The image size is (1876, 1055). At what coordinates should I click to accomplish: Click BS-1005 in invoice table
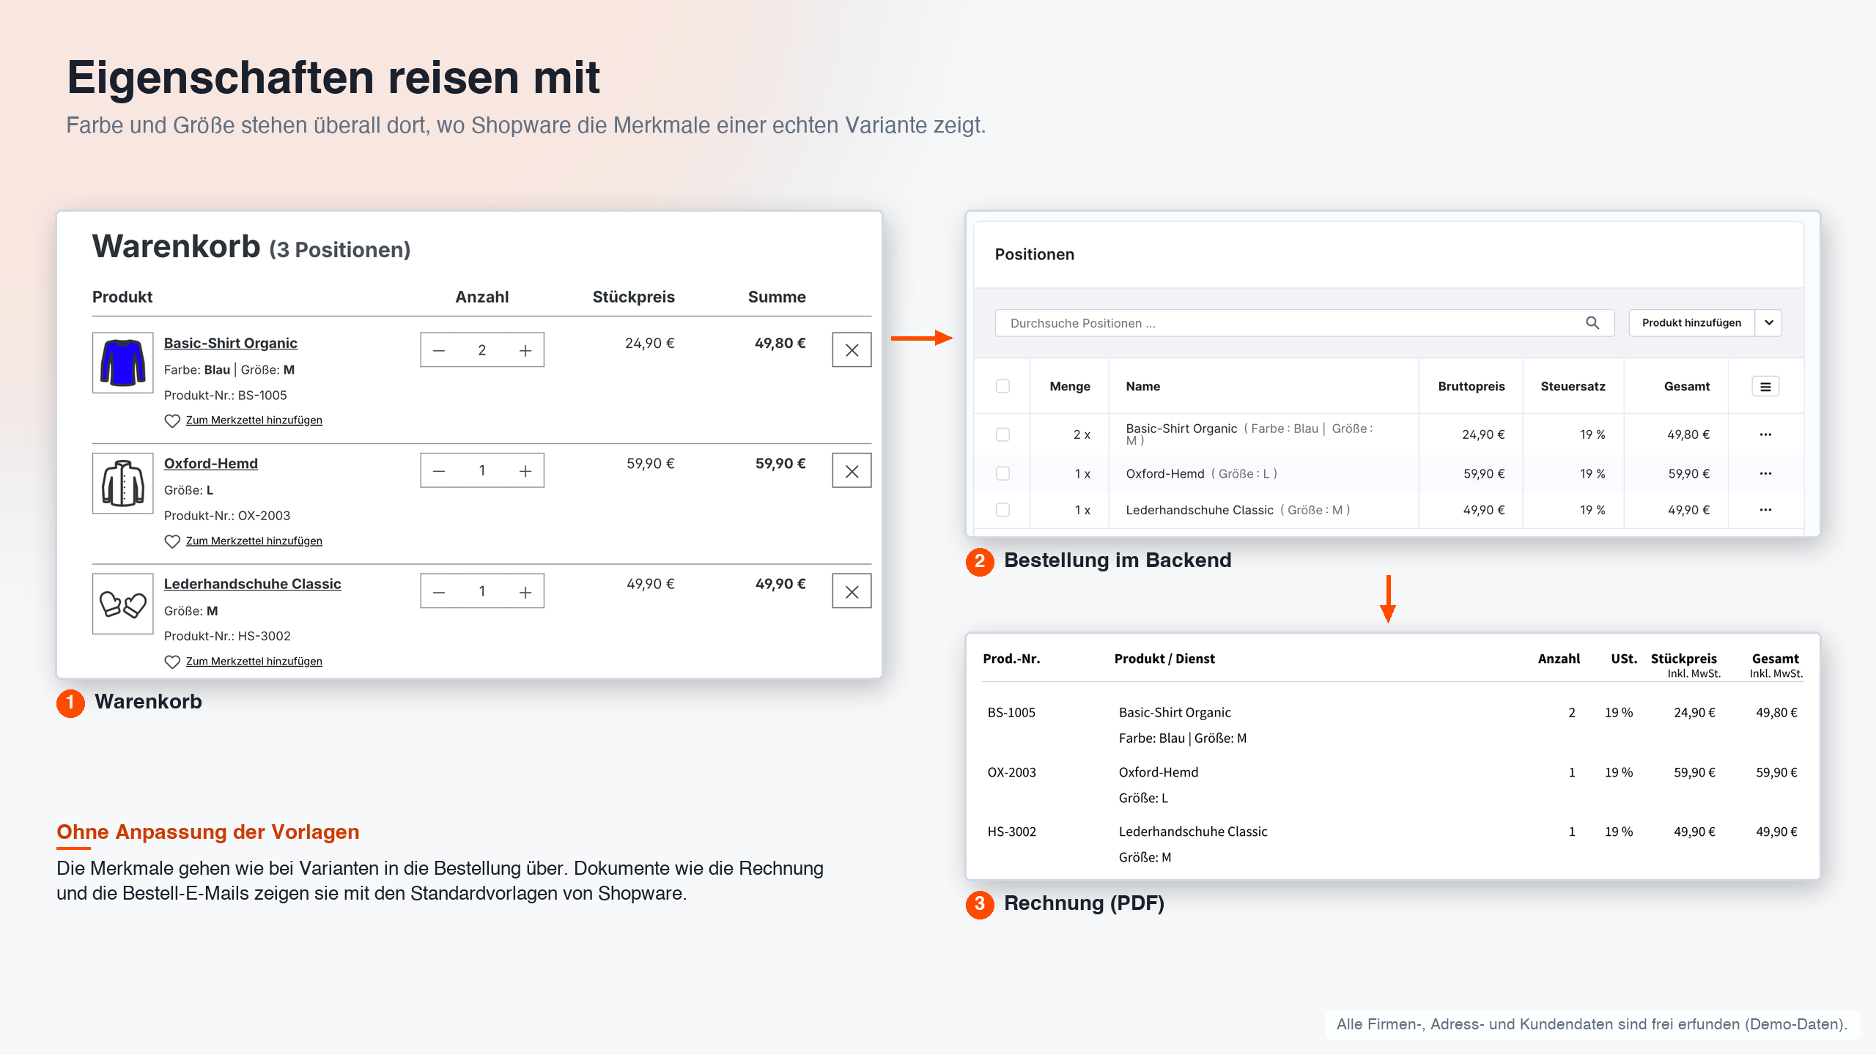1011,713
